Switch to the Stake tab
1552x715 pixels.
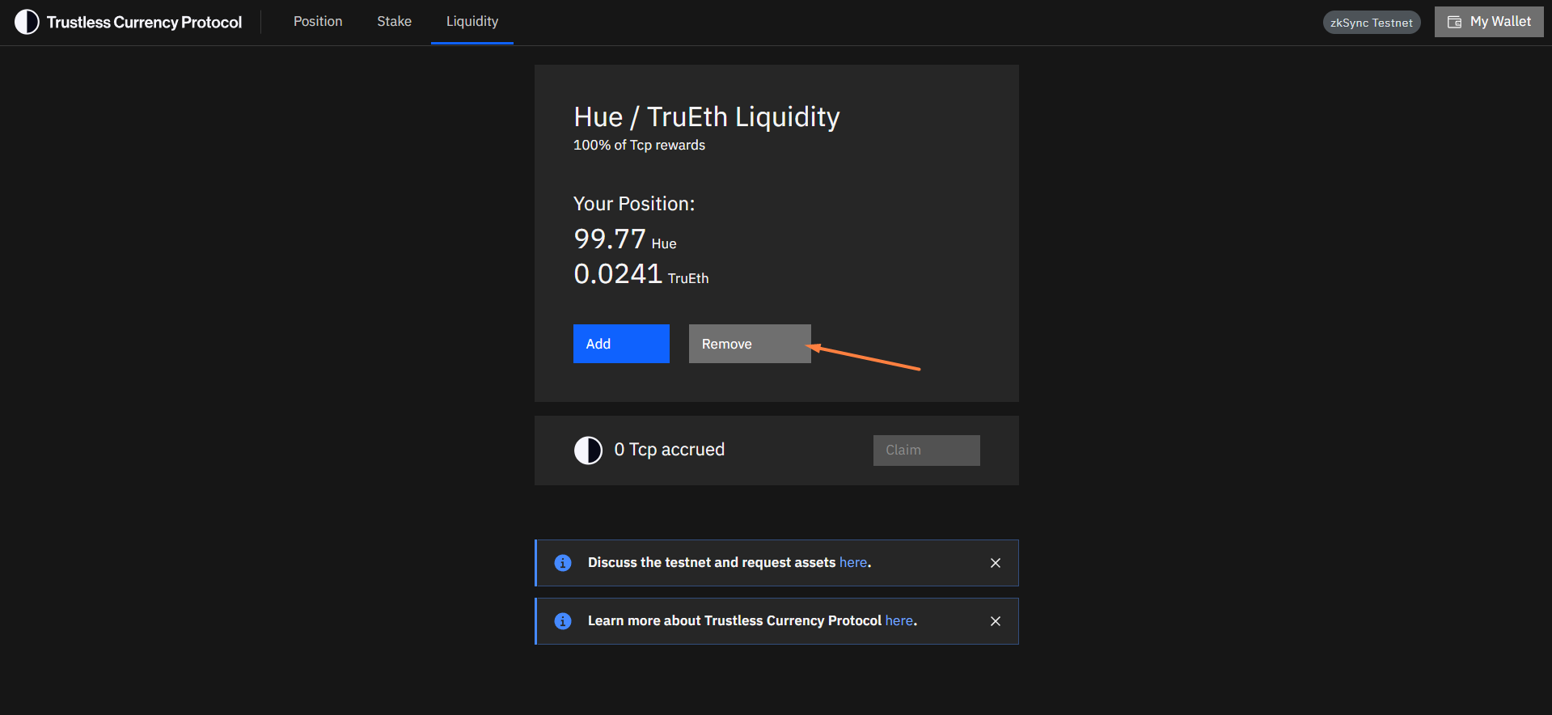point(394,22)
